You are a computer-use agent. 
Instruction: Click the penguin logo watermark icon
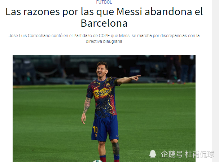[x=153, y=154]
